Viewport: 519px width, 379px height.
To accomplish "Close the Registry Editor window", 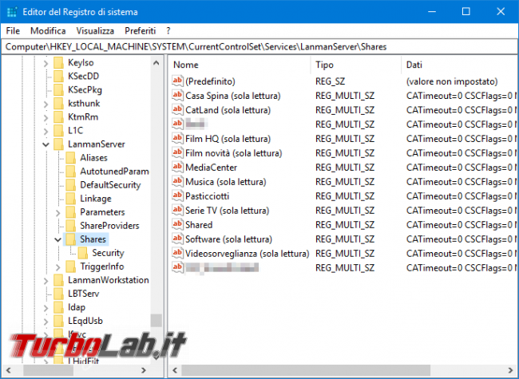I will 501,12.
